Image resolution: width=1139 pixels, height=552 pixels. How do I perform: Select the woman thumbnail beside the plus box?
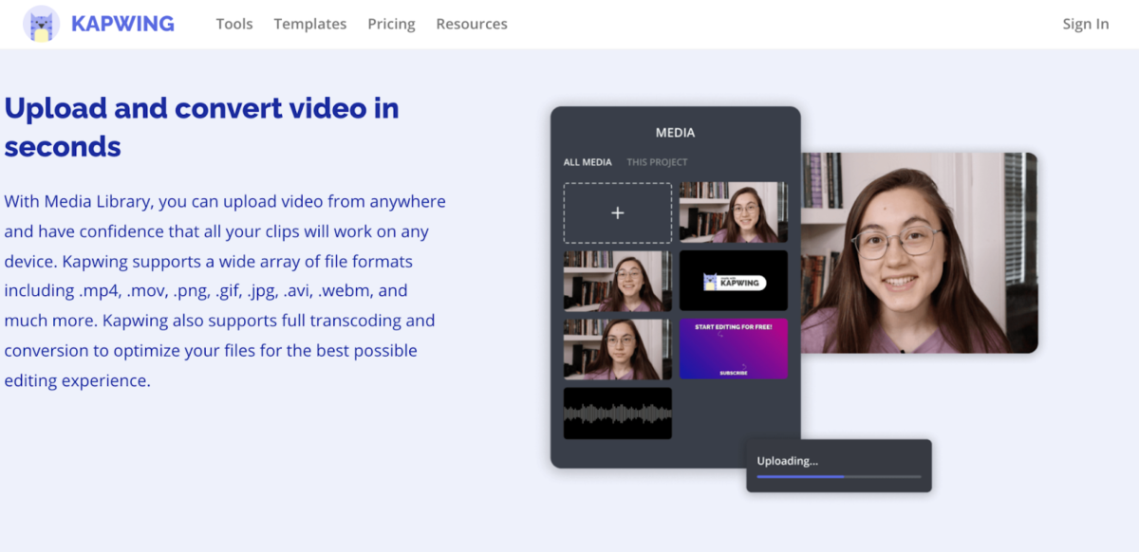[x=734, y=212]
